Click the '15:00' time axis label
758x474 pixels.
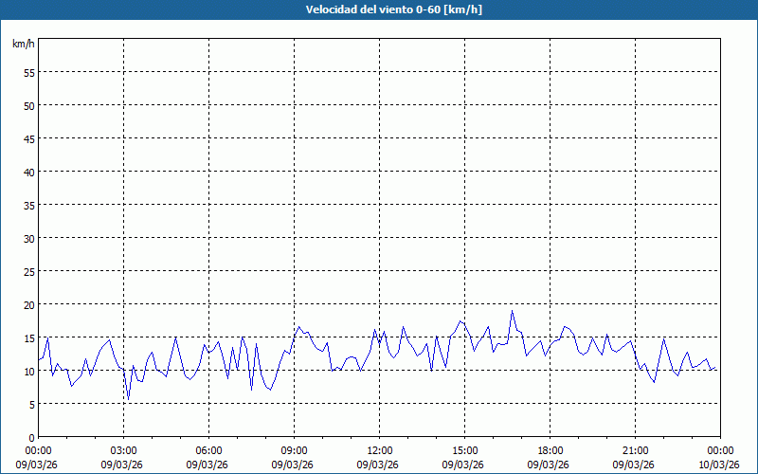pyautogui.click(x=464, y=451)
